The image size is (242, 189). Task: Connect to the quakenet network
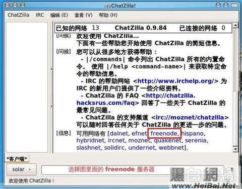(x=167, y=140)
